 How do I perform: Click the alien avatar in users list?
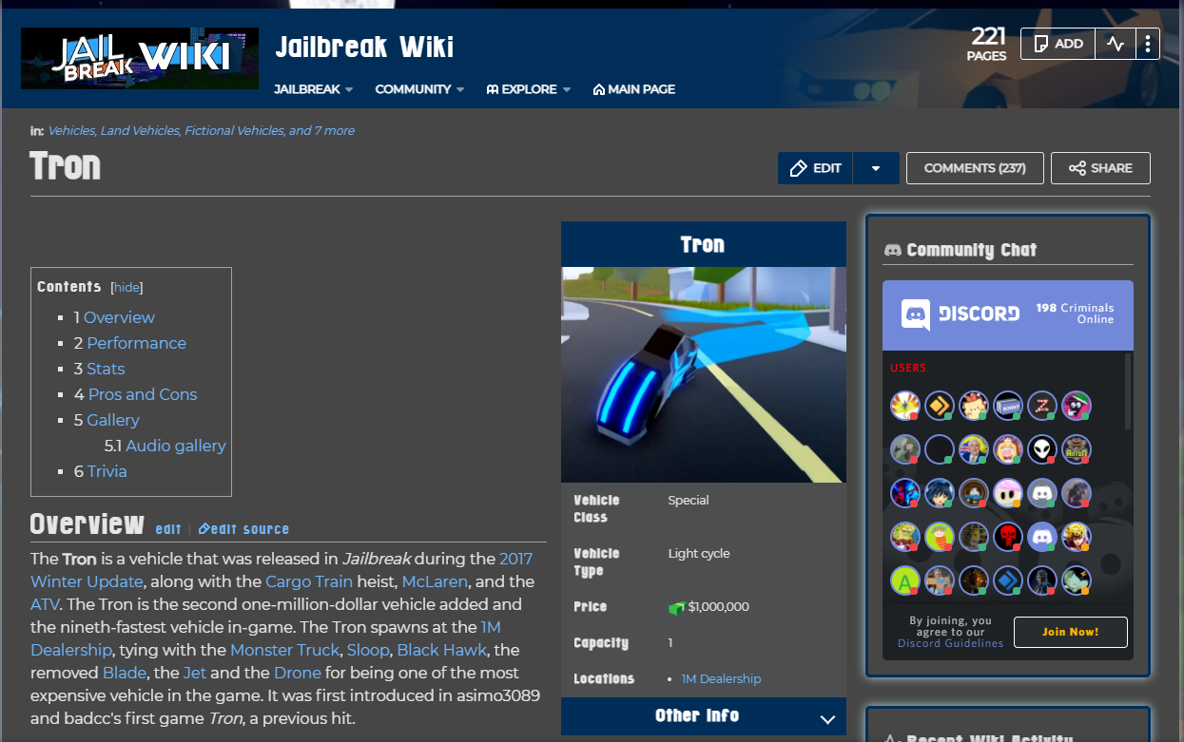tap(1042, 449)
